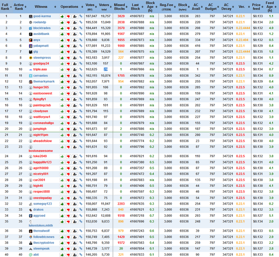This screenshot has height=257, width=279.
Task: Thumbs-down icon for triple.aaa
Action: coord(68,70)
